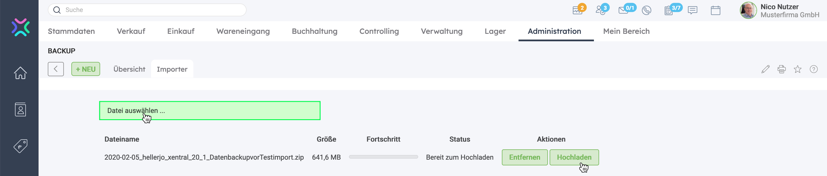The width and height of the screenshot is (827, 176).
Task: Open the calendar icon in header
Action: click(715, 11)
